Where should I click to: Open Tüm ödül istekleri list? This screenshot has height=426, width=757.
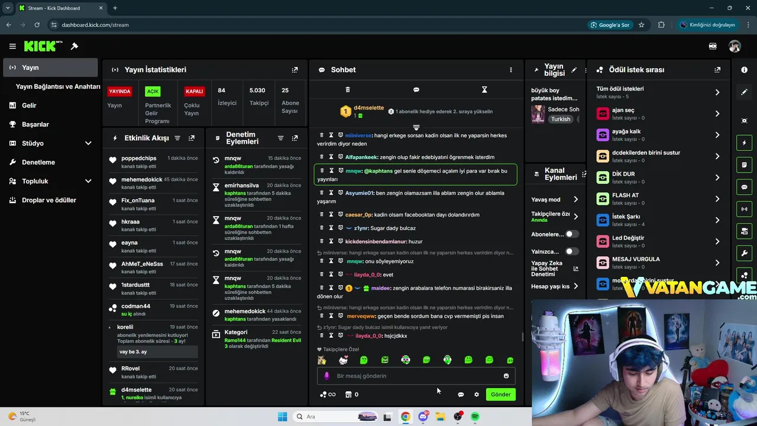click(659, 92)
